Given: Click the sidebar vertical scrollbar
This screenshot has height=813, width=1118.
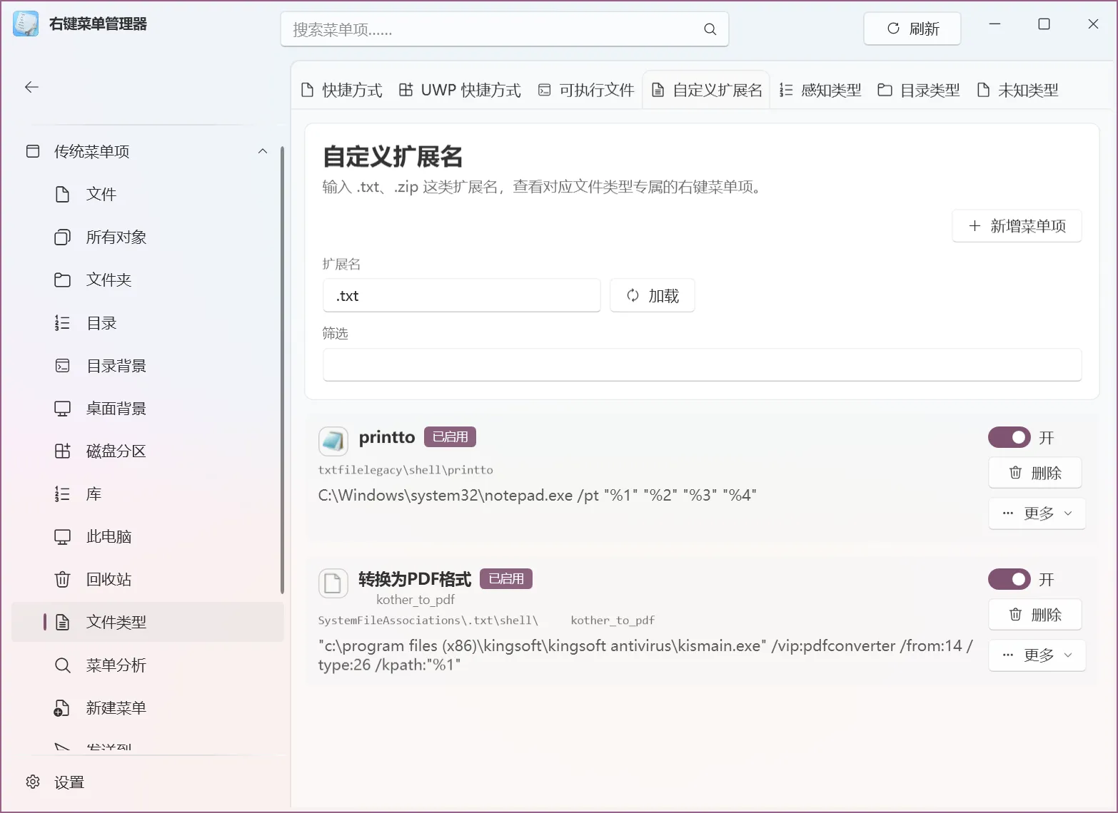Looking at the screenshot, I should (x=282, y=371).
